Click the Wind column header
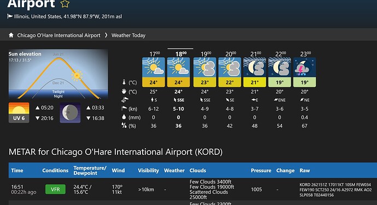Image resolution: width=377 pixels, height=205 pixels. click(x=118, y=171)
